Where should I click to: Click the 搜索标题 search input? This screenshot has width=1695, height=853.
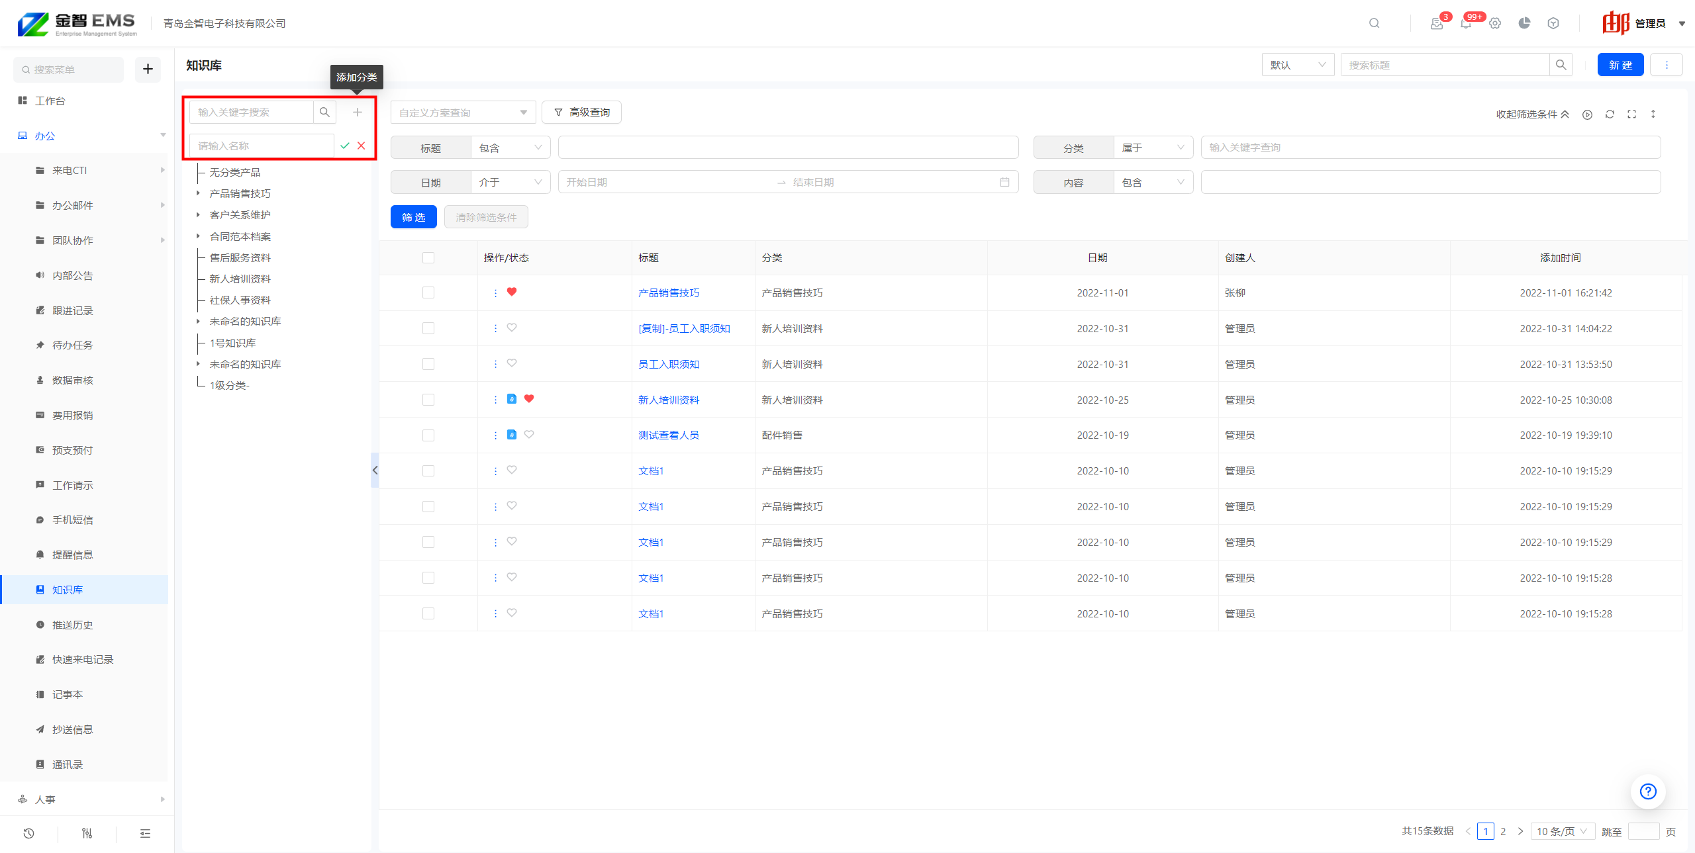[1445, 65]
